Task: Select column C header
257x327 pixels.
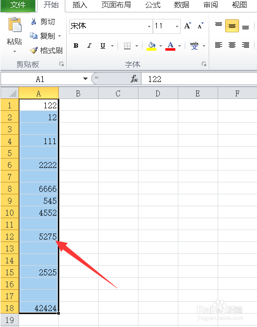Action: click(x=118, y=93)
